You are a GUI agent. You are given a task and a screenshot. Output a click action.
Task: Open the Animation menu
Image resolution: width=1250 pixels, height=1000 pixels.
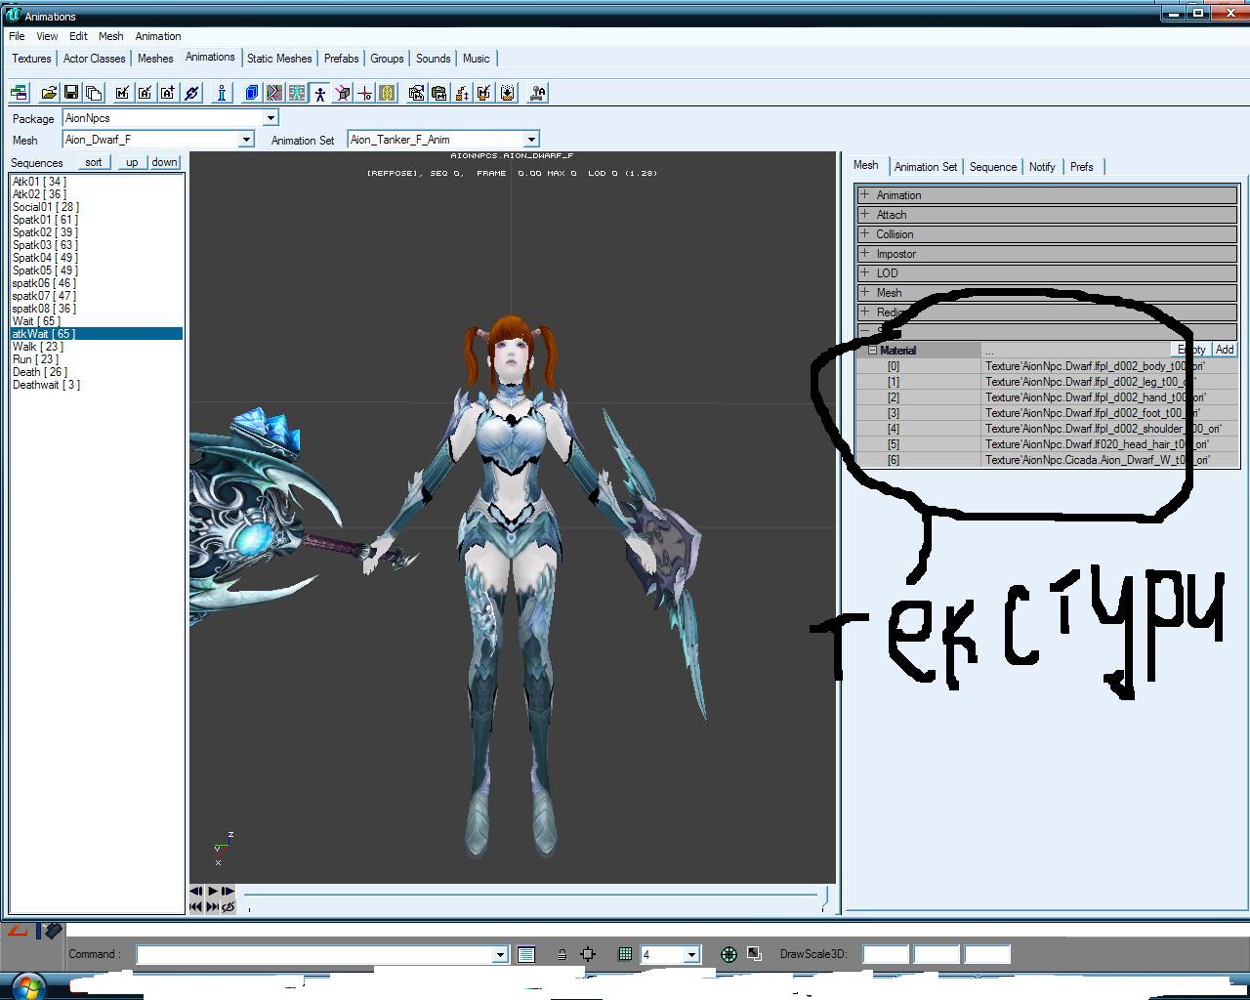coord(158,36)
